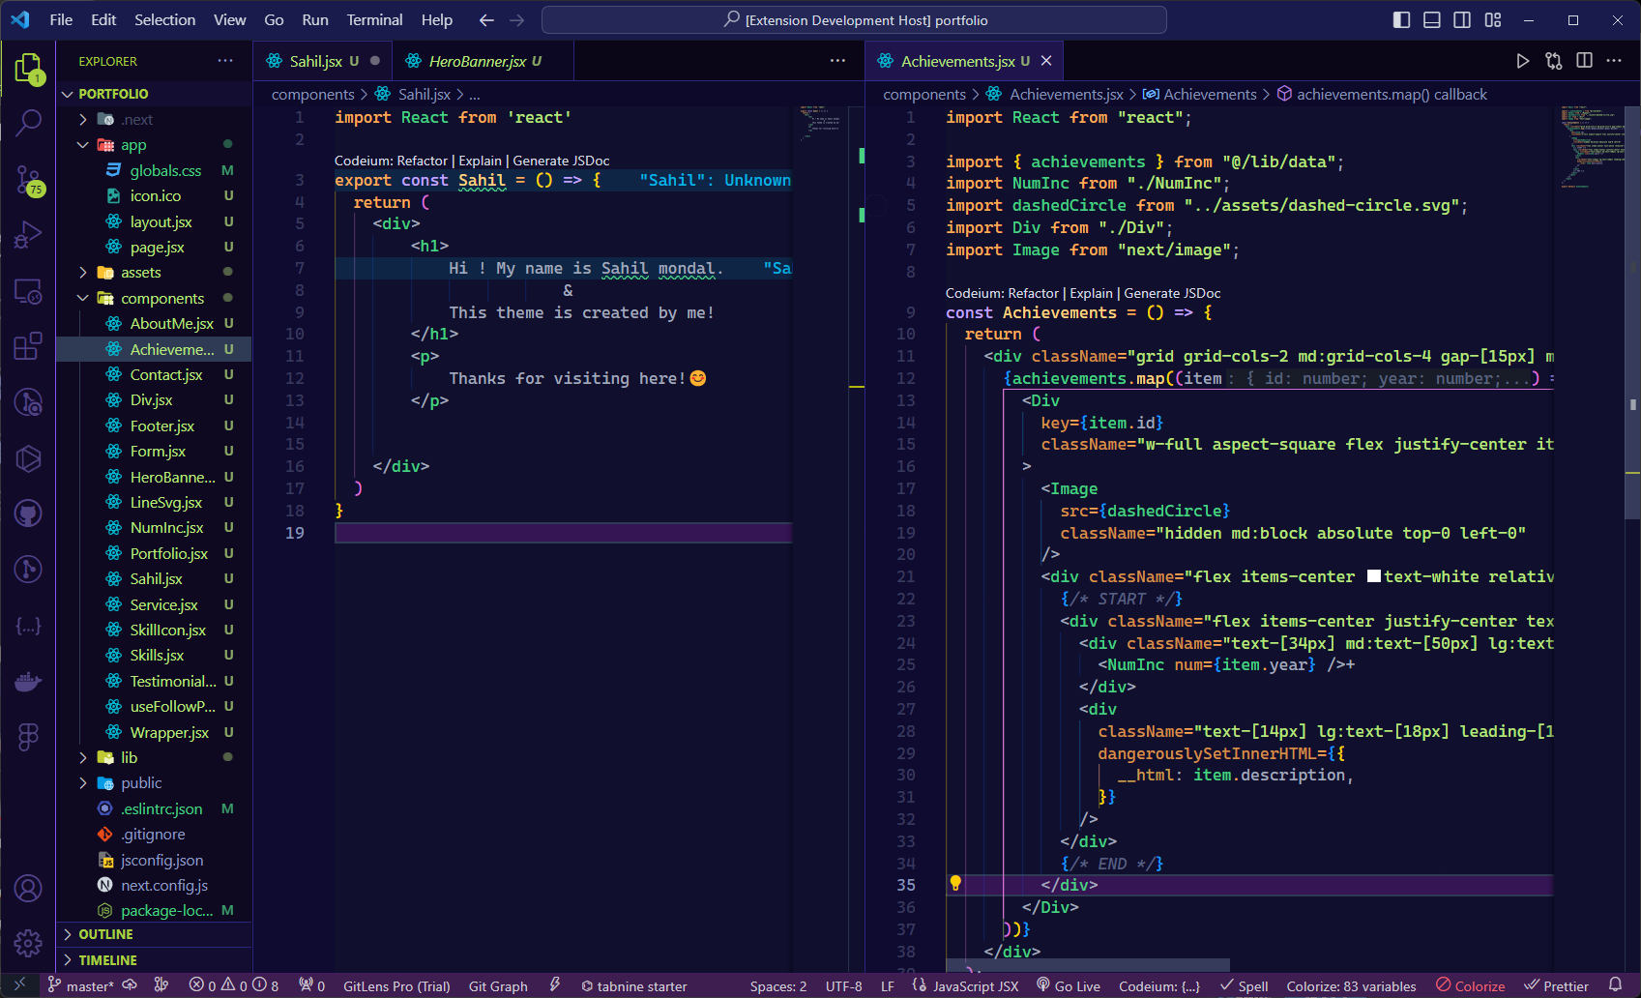Open the Terminal menu
This screenshot has height=998, width=1641.
pyautogui.click(x=374, y=20)
